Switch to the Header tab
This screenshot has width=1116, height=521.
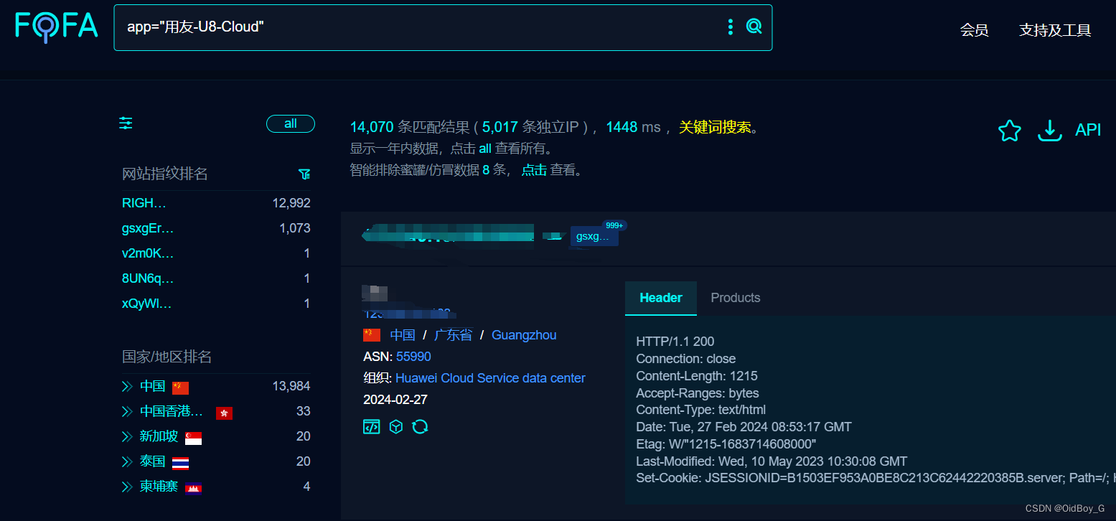point(661,298)
